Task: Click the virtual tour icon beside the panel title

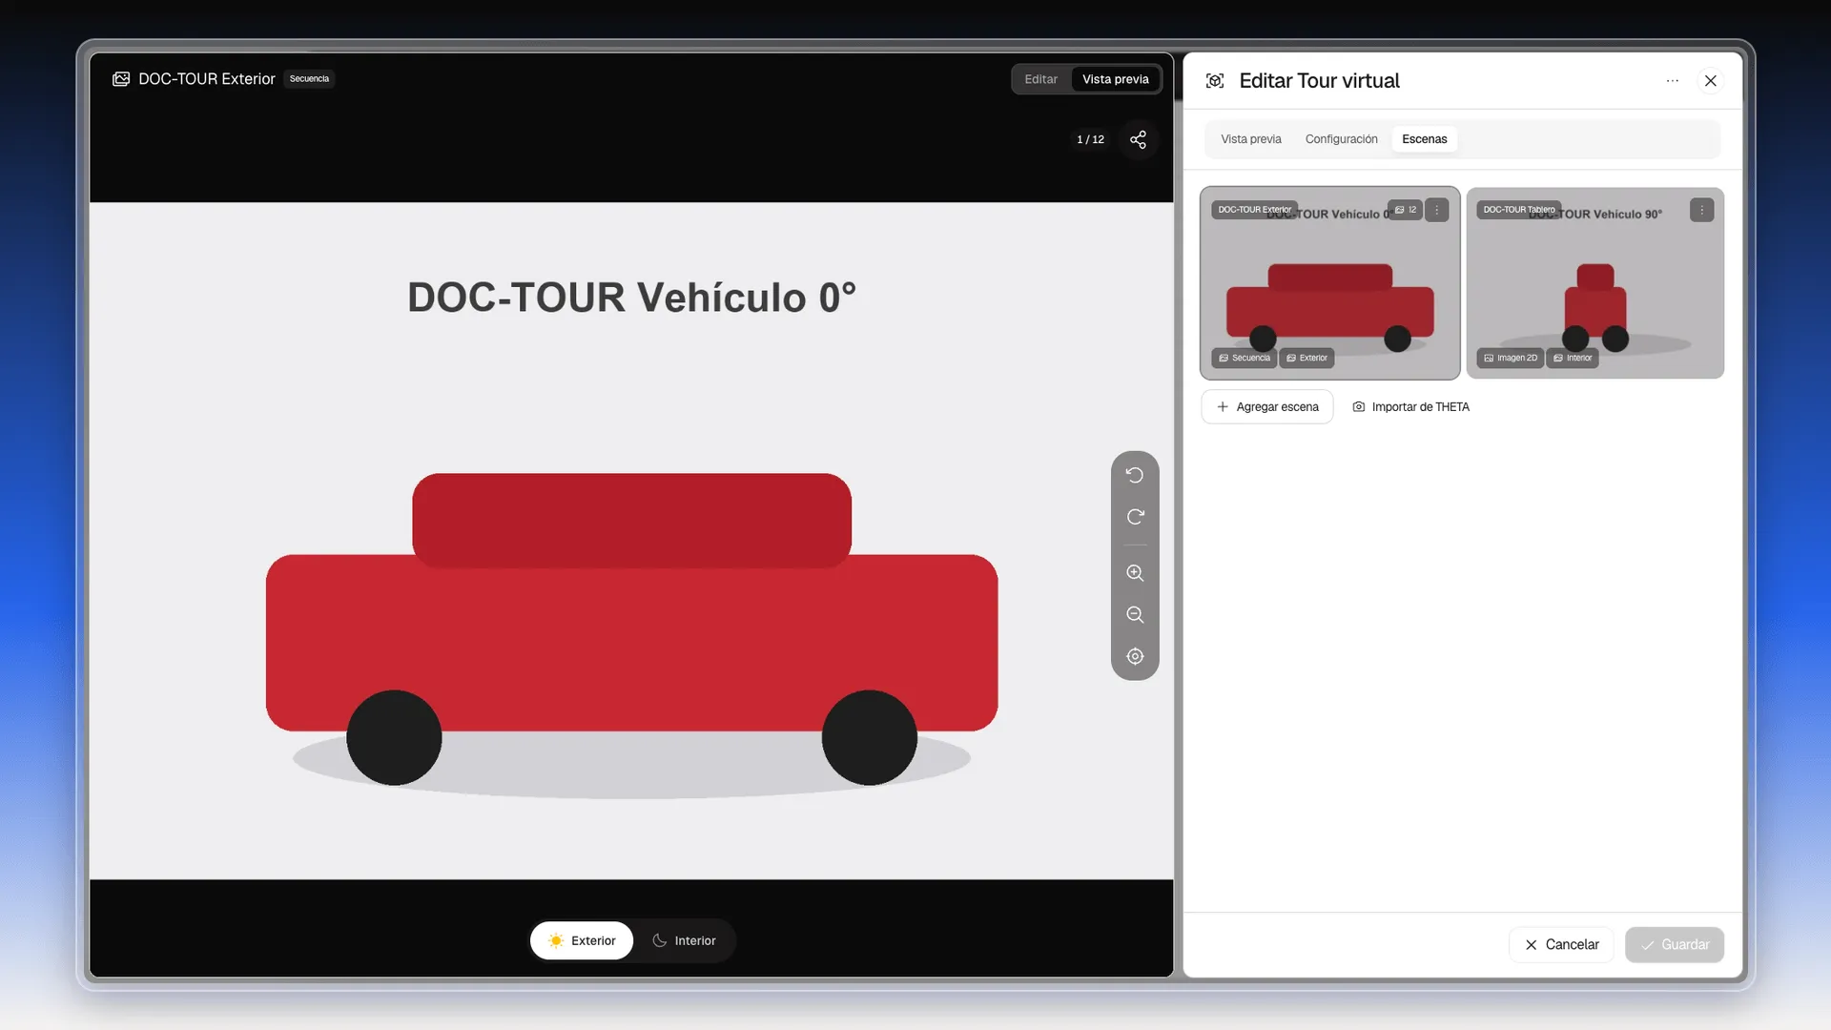Action: coord(1215,81)
